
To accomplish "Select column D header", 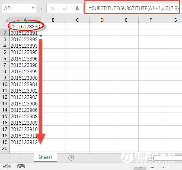I will [102, 20].
